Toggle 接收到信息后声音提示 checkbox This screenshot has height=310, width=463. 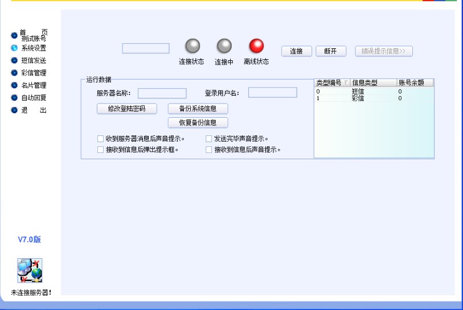[x=209, y=150]
